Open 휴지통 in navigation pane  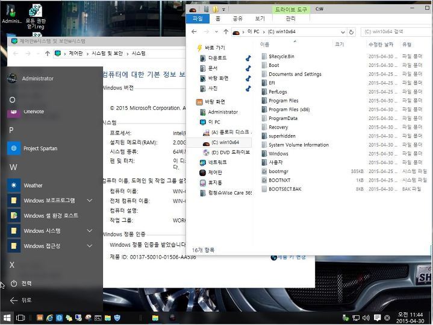point(215,183)
